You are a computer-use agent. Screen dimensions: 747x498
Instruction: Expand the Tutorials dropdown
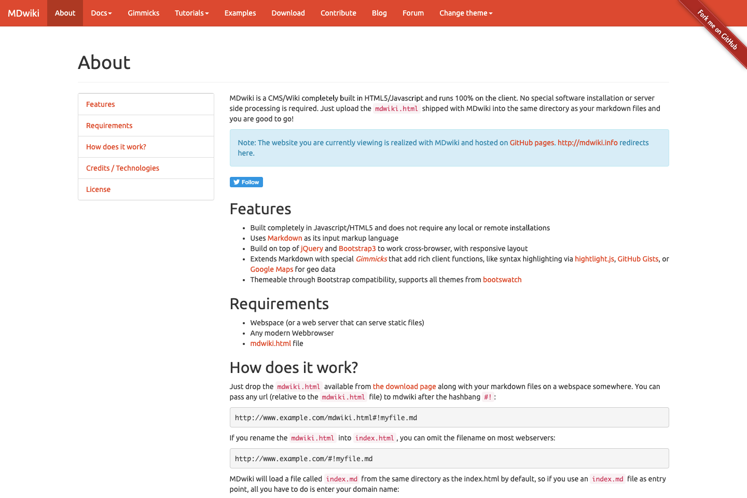click(x=191, y=13)
